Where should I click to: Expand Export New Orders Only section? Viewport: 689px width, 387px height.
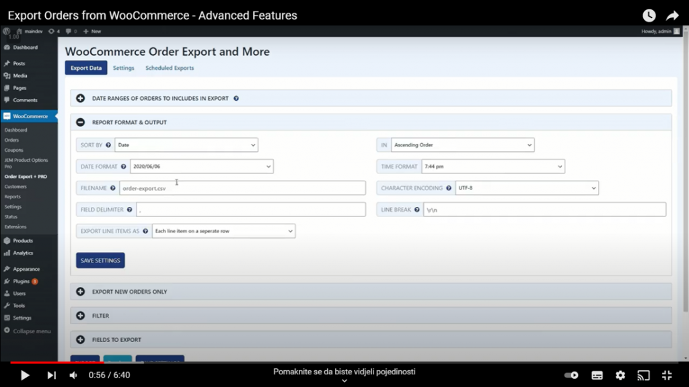pos(81,292)
